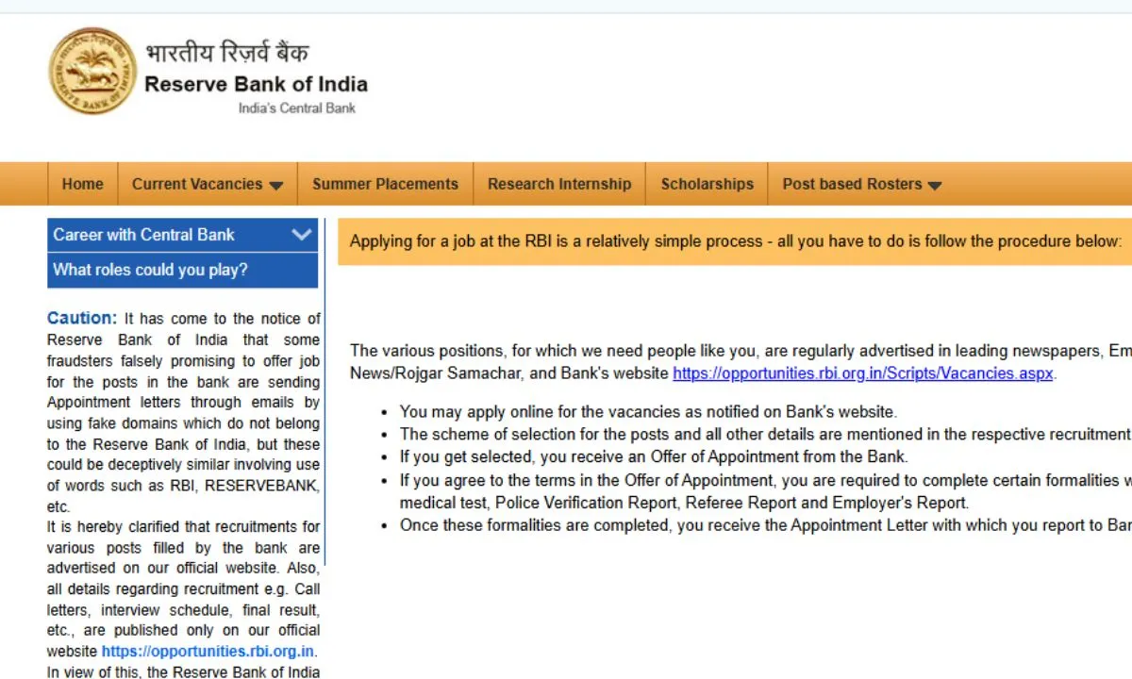Select What roles could you play?
1132x679 pixels.
[x=183, y=270]
